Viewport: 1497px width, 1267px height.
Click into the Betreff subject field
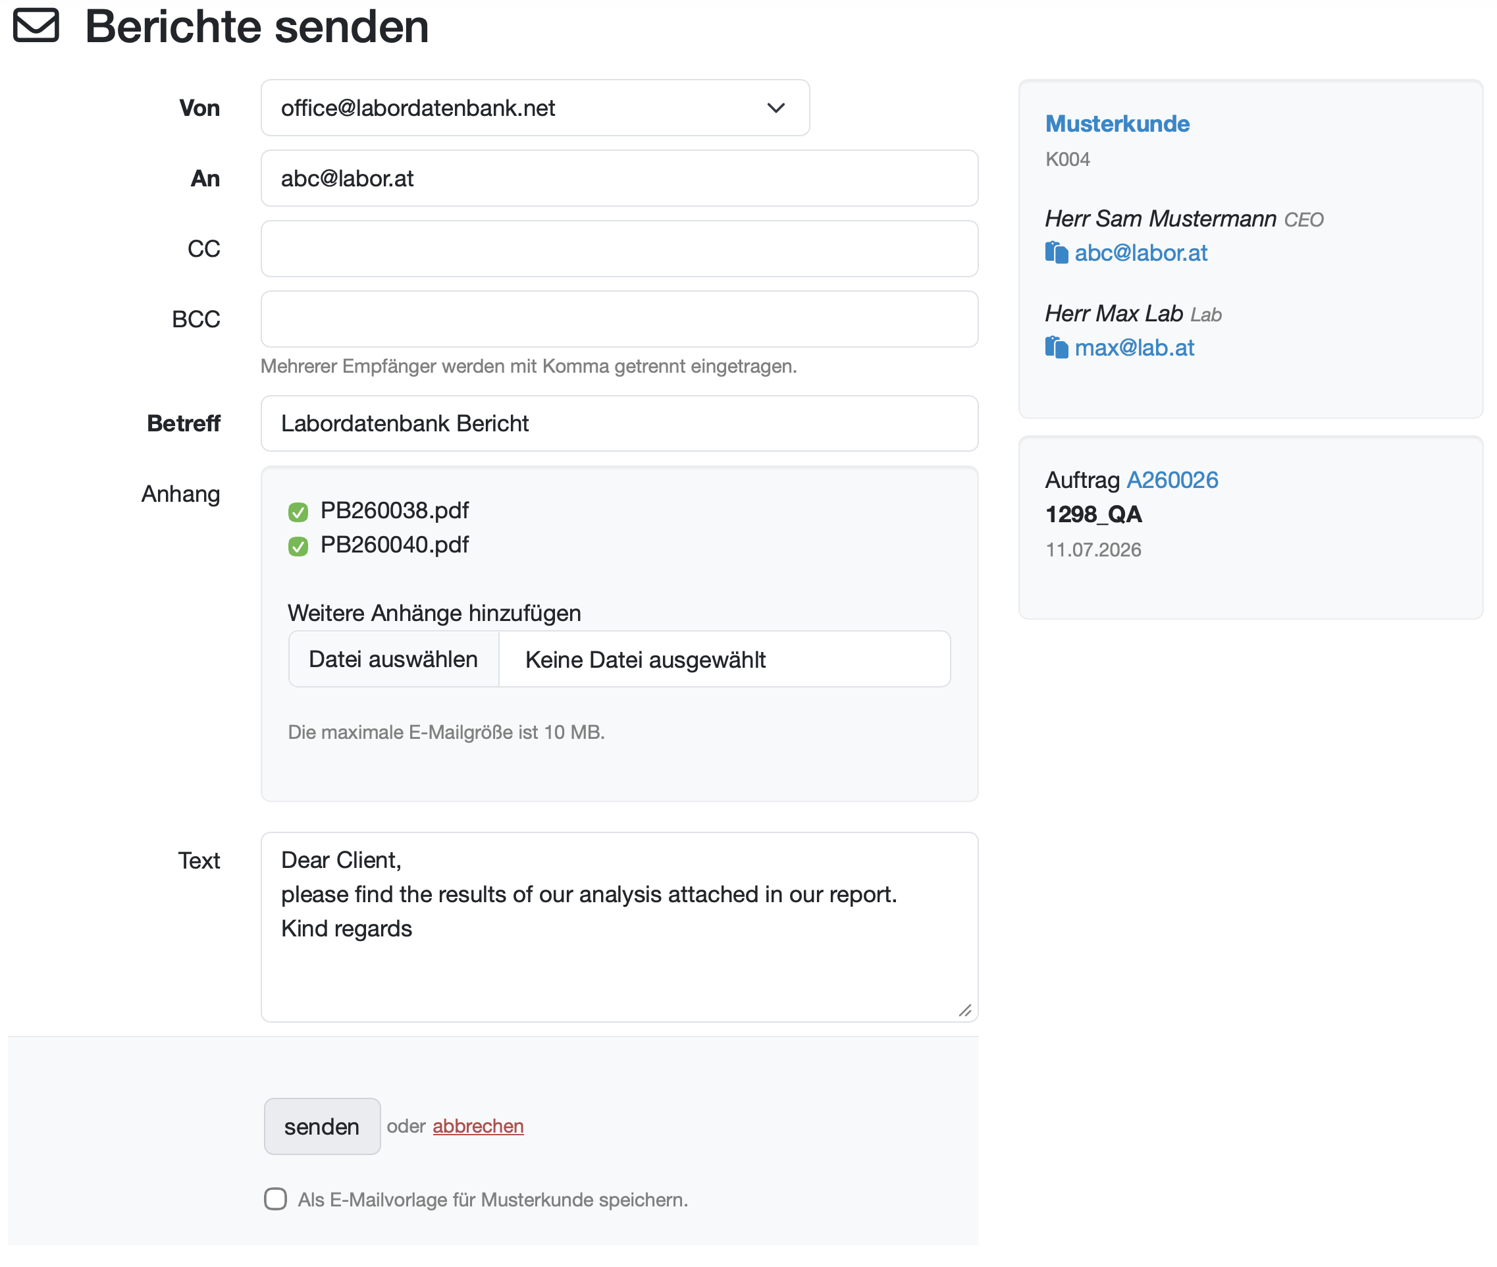pyautogui.click(x=619, y=424)
